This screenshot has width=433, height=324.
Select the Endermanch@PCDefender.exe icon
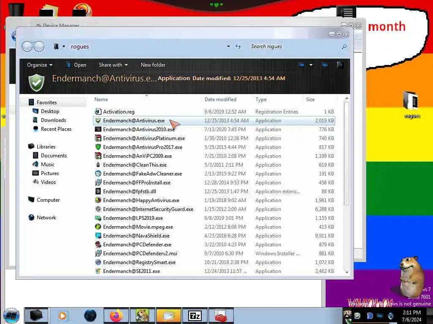pyautogui.click(x=98, y=244)
